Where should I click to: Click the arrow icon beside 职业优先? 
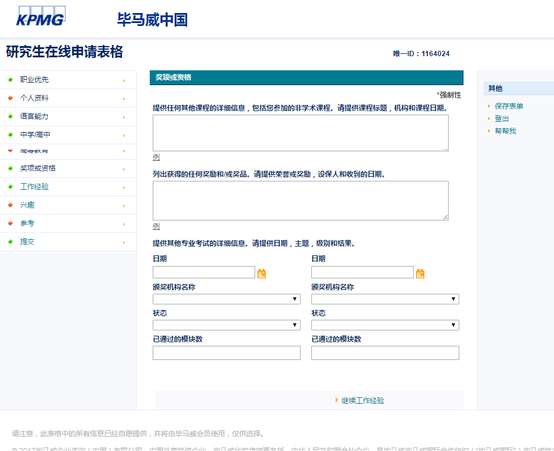click(x=124, y=81)
